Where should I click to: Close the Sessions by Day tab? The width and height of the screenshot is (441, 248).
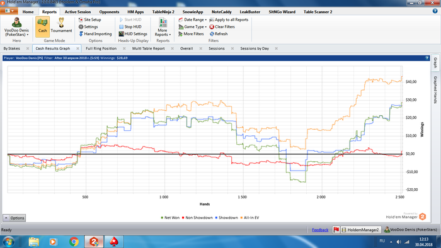point(276,48)
